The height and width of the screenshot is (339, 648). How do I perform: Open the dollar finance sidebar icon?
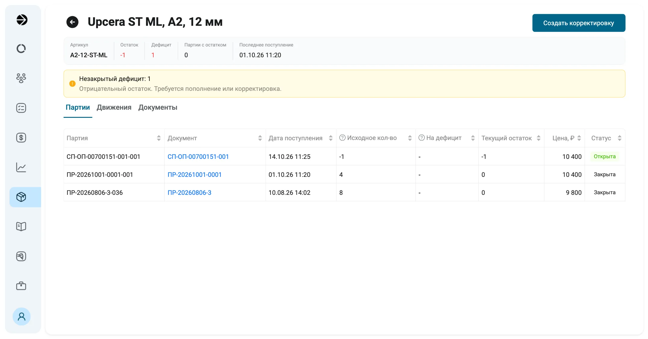point(21,138)
